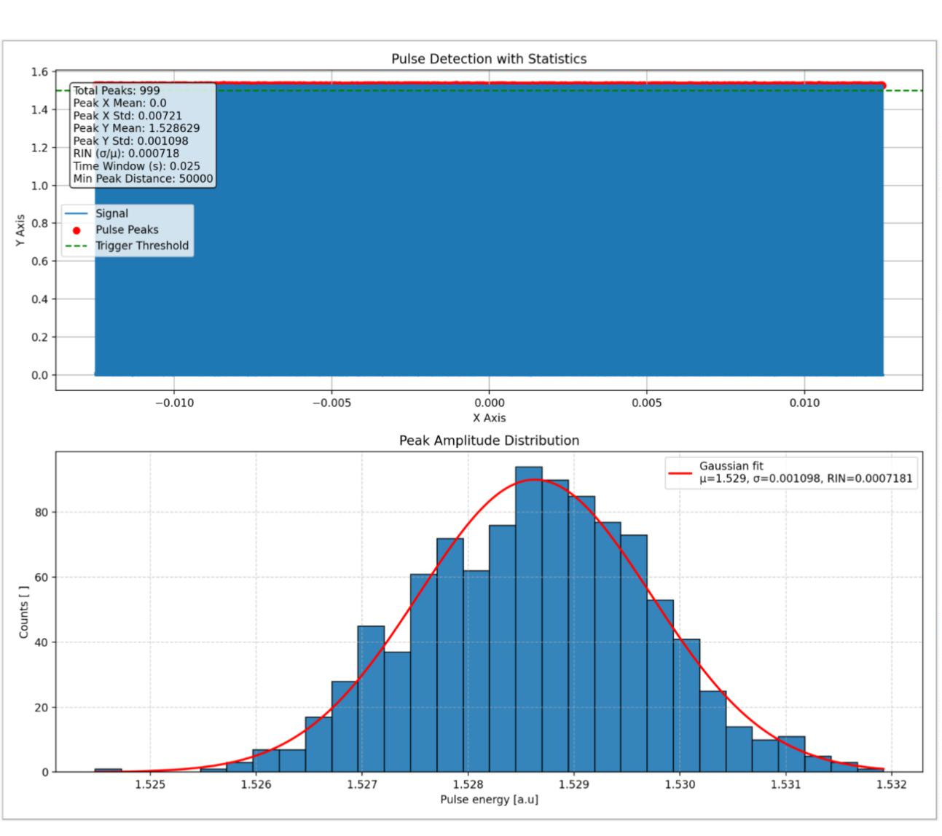This screenshot has height=836, width=942.
Task: Select the 'Peak Amplitude Distribution' title
Action: [489, 441]
